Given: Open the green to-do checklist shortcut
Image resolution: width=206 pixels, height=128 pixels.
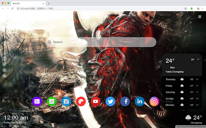Looking at the screenshot, I should [51, 101].
